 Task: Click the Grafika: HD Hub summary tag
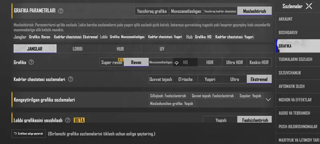[203, 37]
